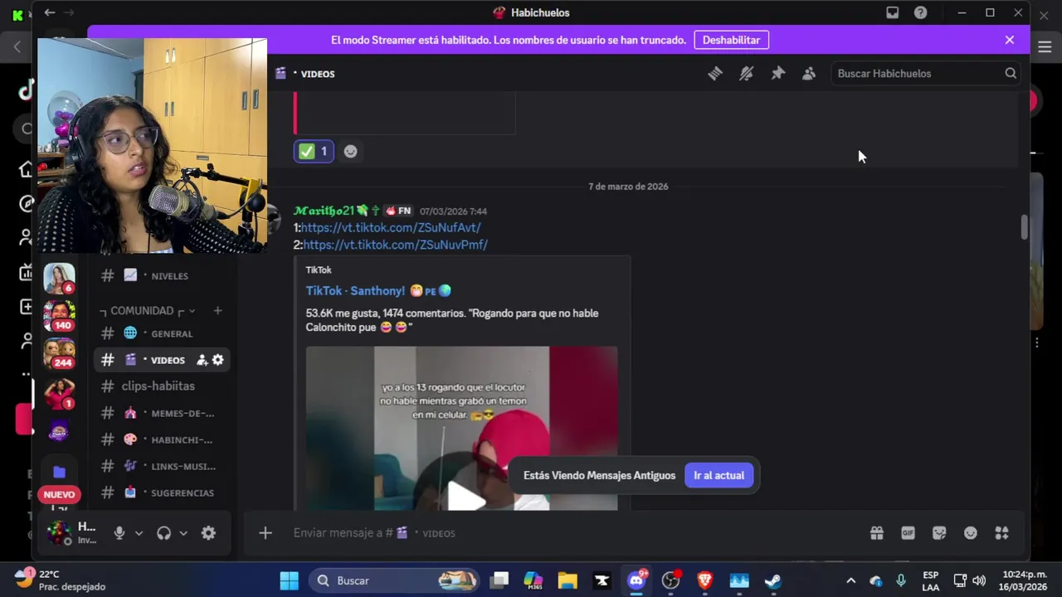Click the Marilho21 username
This screenshot has height=597, width=1062.
[x=324, y=211]
